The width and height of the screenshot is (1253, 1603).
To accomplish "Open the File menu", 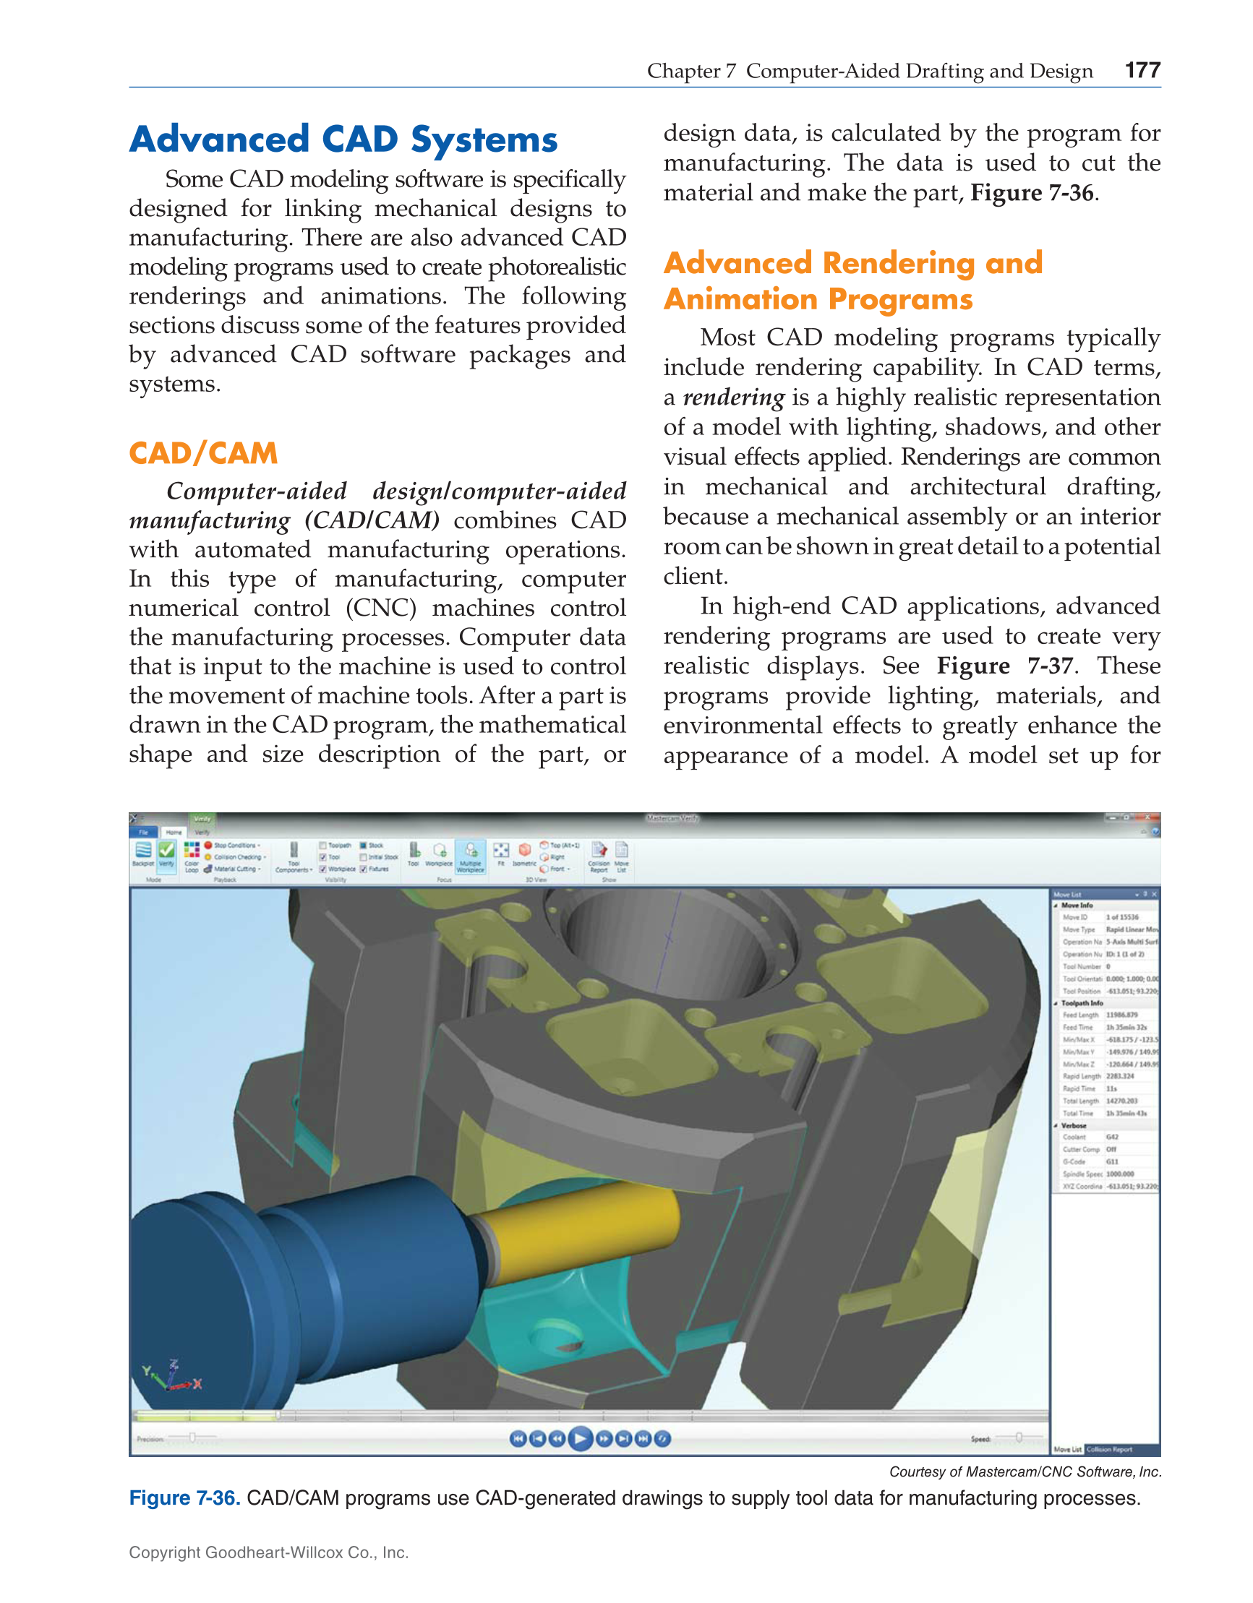I will (x=143, y=833).
